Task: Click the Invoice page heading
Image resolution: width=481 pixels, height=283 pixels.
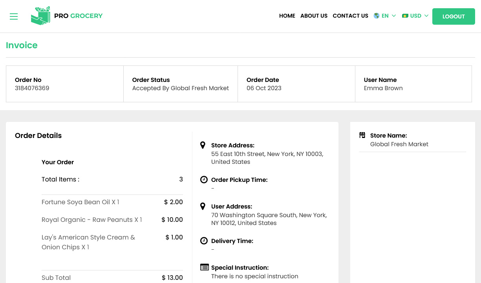Action: [22, 45]
